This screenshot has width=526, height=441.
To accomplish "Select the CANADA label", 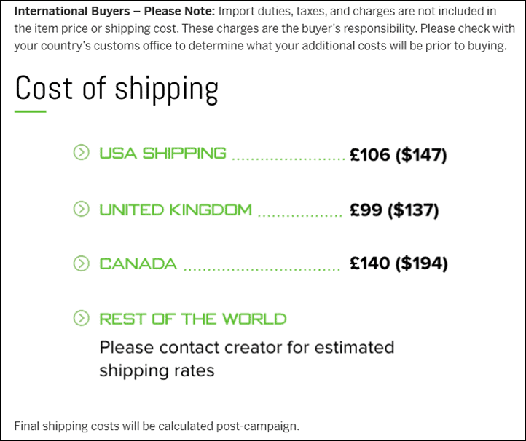I will pos(138,264).
